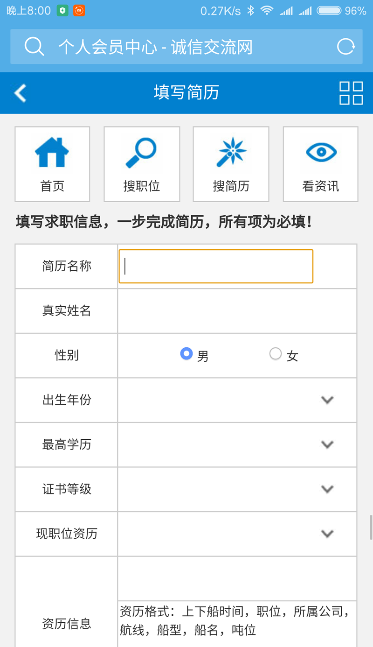Open the grid menu icon

[x=351, y=93]
